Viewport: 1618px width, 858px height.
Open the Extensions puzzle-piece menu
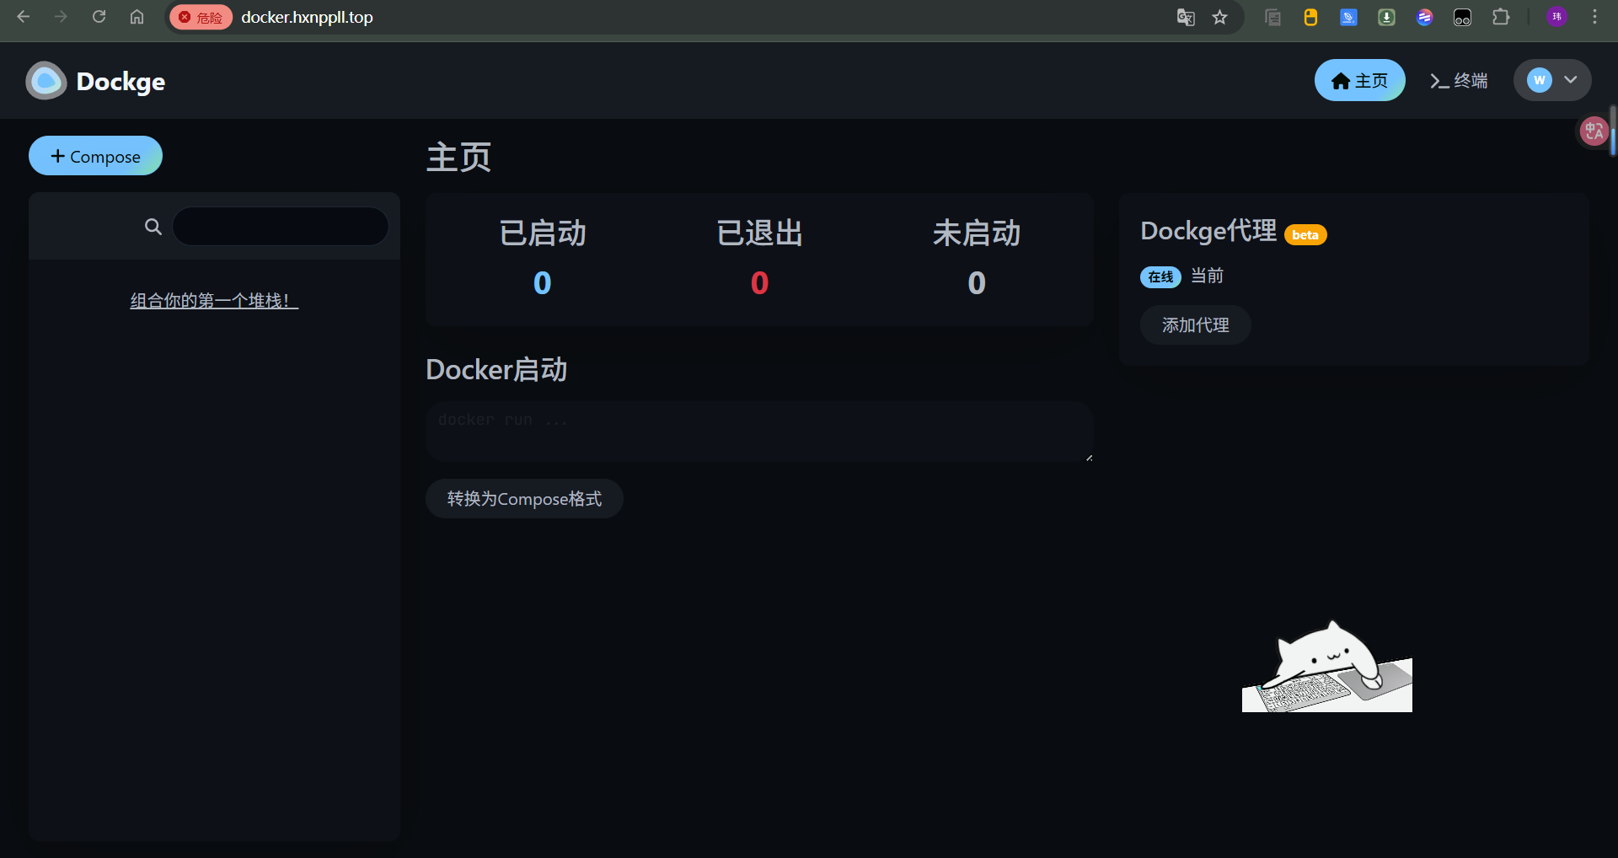pyautogui.click(x=1501, y=17)
